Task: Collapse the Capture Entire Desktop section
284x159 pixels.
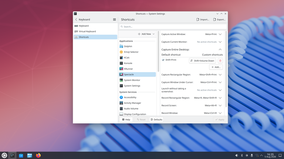Action: tap(220, 49)
